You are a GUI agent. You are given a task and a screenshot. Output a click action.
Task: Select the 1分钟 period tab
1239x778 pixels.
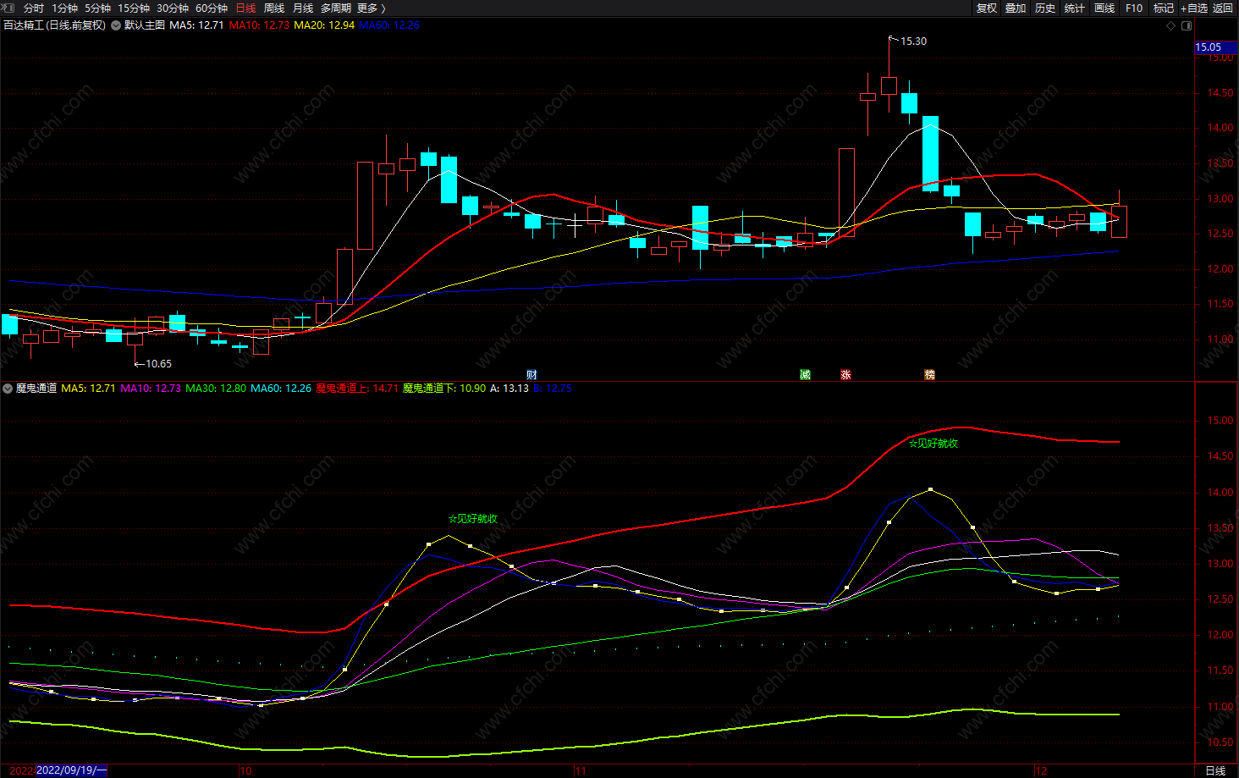click(x=64, y=8)
